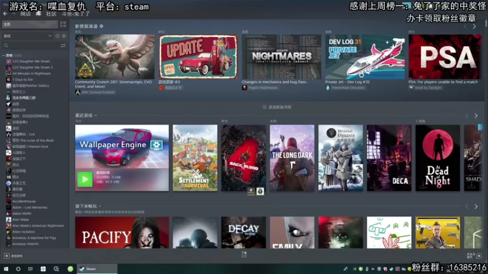Open the news feed settings gear
488x274 pixels.
[101, 26]
